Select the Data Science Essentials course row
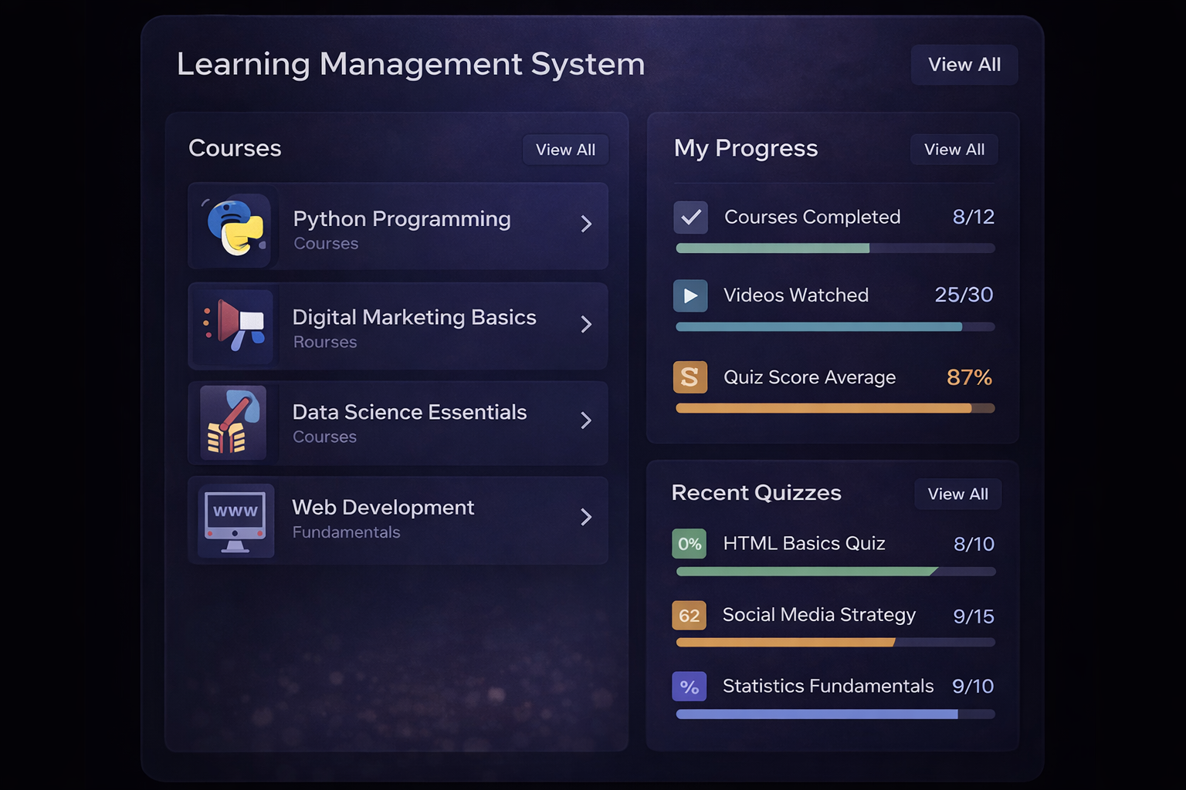The image size is (1186, 790). coord(398,422)
